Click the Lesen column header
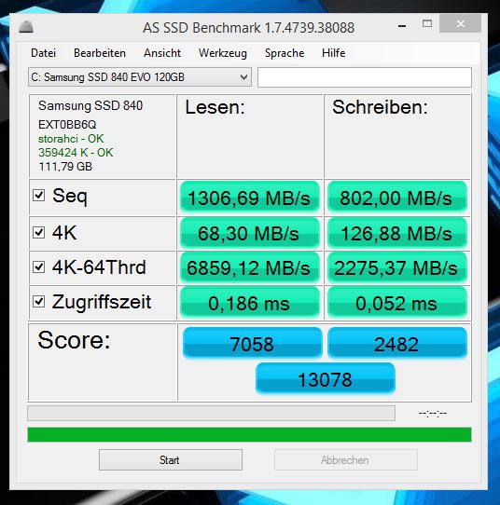Image resolution: width=500 pixels, height=505 pixels. point(215,107)
